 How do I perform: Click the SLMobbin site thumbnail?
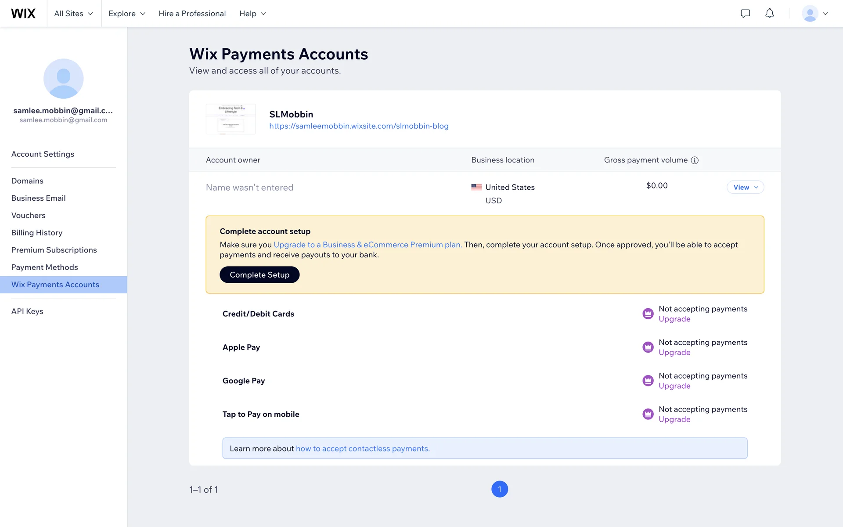(231, 119)
